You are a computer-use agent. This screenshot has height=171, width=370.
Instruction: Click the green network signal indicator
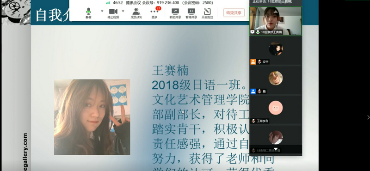(x=108, y=3)
